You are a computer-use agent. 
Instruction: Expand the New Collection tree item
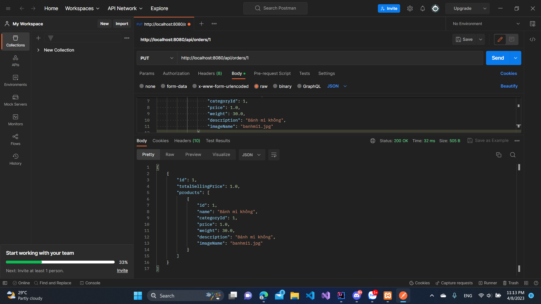39,50
